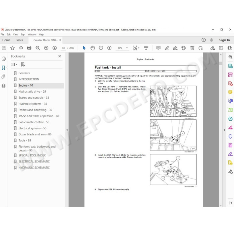The width and height of the screenshot is (234, 234).
Task: Go to previous page arrow
Action: pos(46,48)
